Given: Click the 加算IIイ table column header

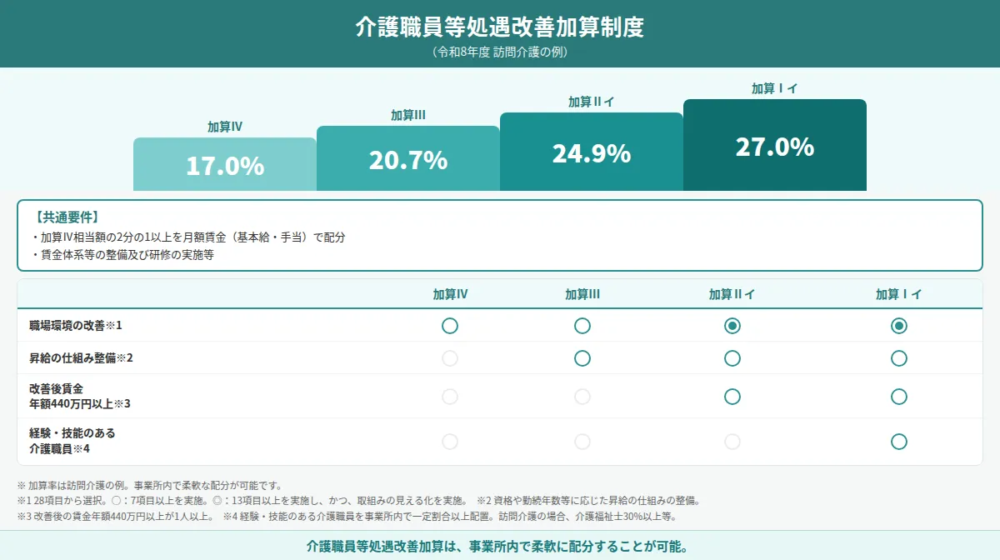Looking at the screenshot, I should (732, 294).
